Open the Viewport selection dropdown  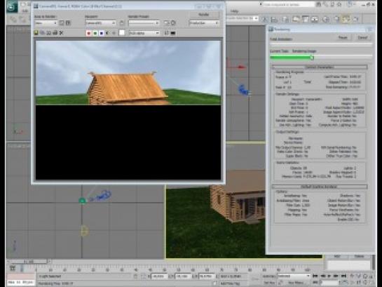click(100, 23)
